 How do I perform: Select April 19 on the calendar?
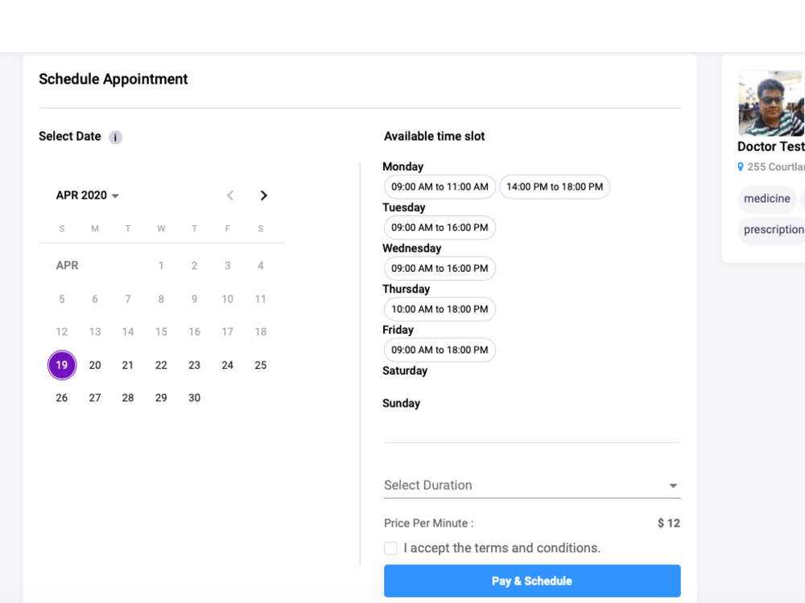(62, 365)
